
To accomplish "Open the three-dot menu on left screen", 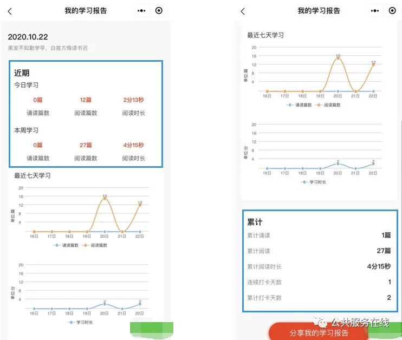I will pyautogui.click(x=142, y=10).
